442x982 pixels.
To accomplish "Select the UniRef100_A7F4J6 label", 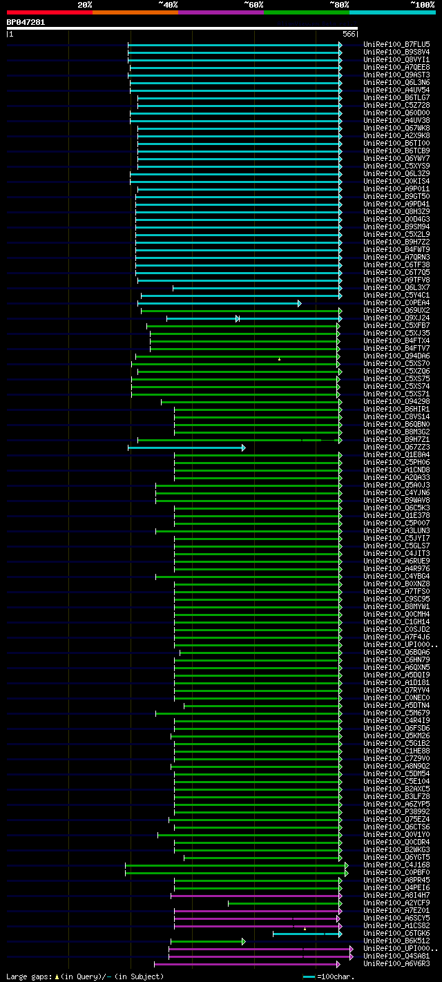I will pos(396,637).
